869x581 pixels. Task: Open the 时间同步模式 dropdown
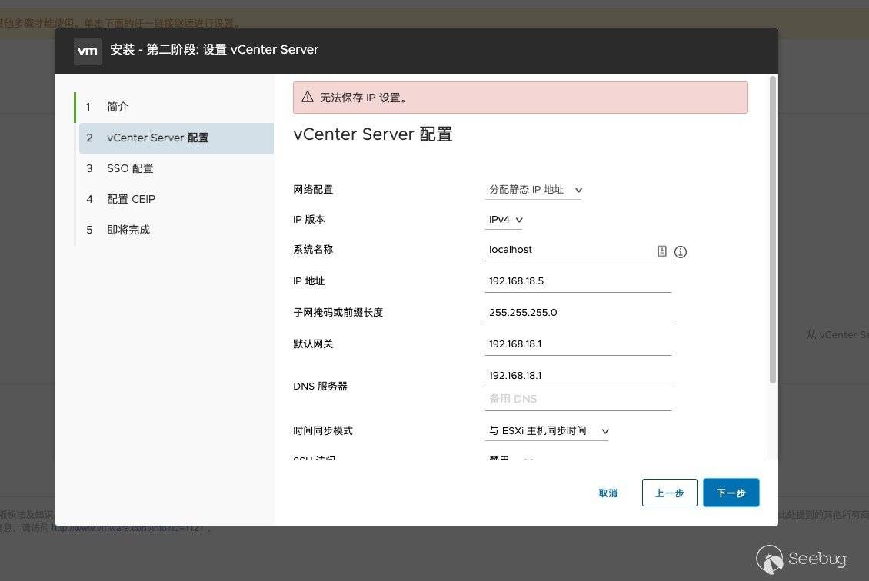[x=548, y=431]
